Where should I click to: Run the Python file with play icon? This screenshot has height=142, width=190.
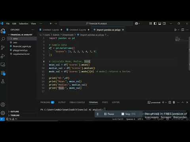click(x=175, y=30)
